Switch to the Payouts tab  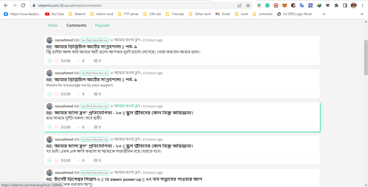102,25
